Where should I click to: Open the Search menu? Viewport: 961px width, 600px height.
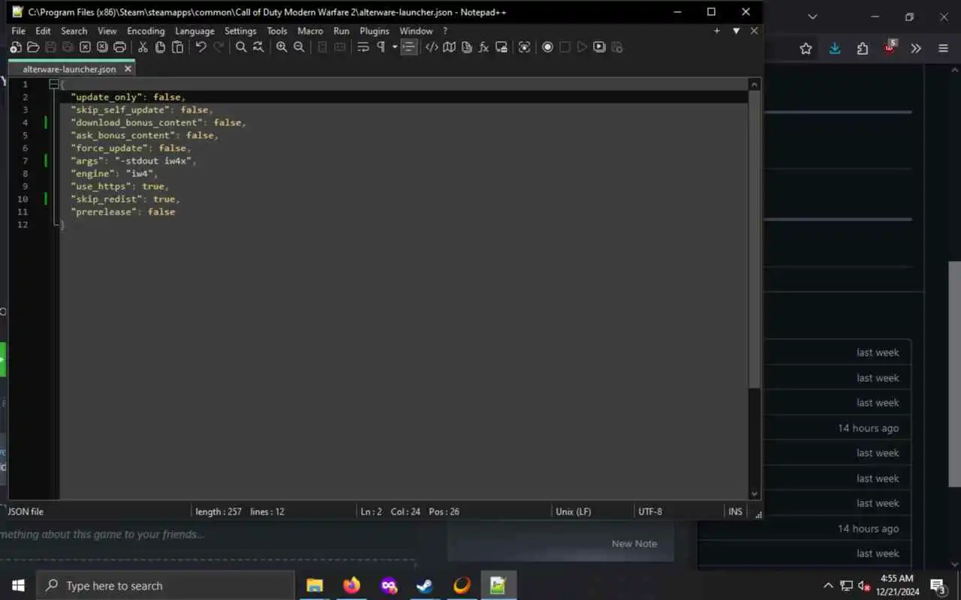pos(74,31)
